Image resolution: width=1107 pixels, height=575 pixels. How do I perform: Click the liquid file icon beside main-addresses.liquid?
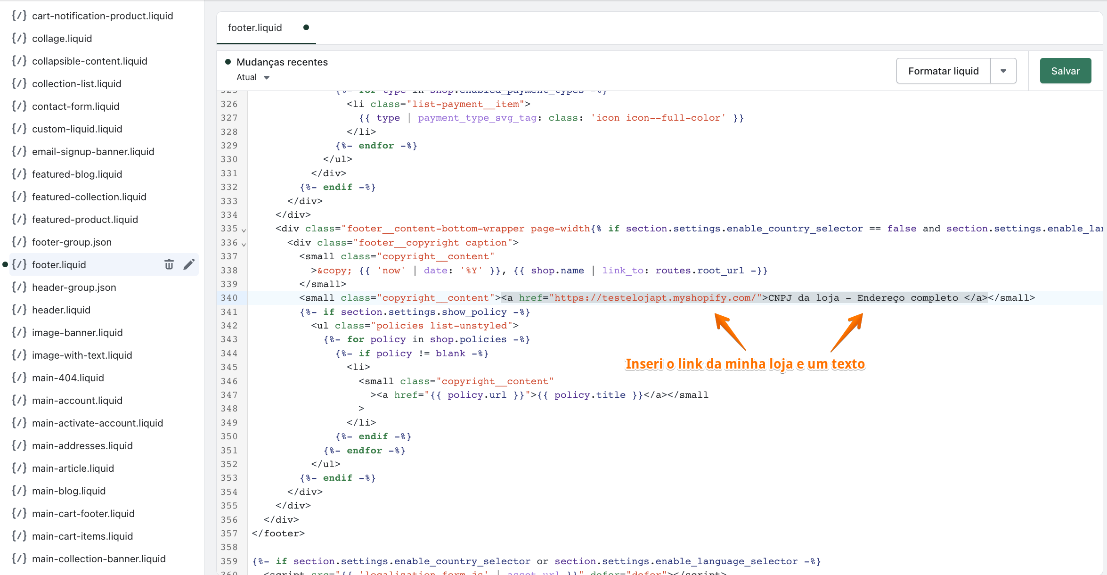[x=19, y=445]
